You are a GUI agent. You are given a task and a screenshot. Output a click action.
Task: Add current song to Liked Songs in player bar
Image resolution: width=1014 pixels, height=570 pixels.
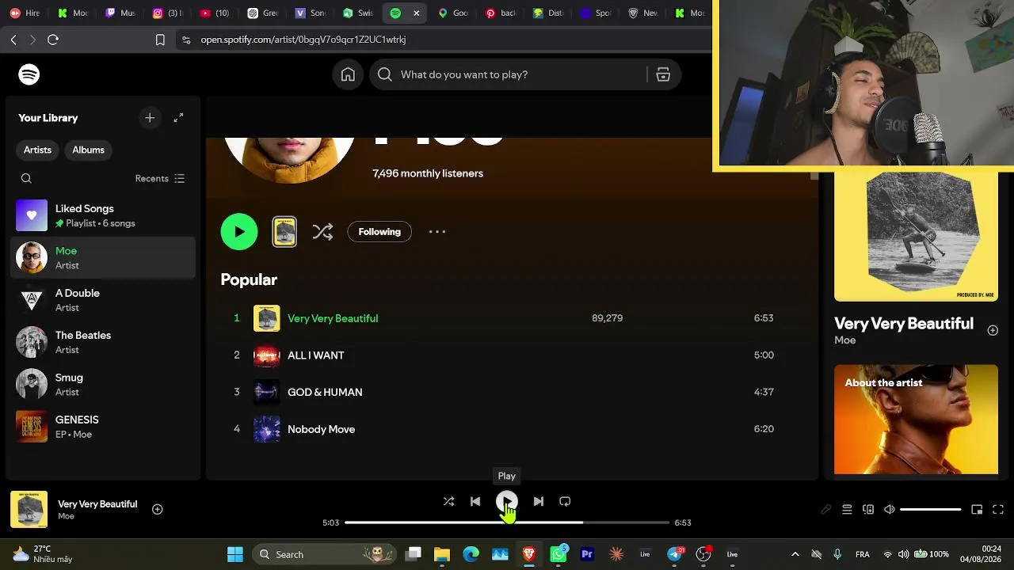point(158,509)
